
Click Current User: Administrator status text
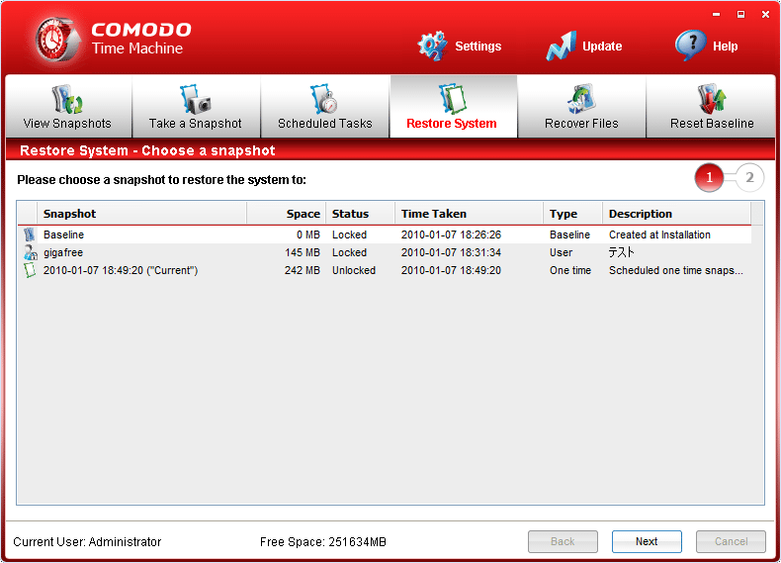pos(87,542)
